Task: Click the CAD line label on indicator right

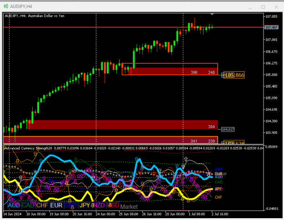Action: [219, 182]
